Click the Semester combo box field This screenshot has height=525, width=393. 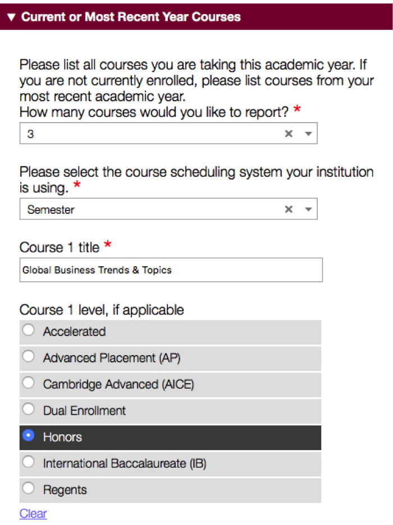point(152,209)
